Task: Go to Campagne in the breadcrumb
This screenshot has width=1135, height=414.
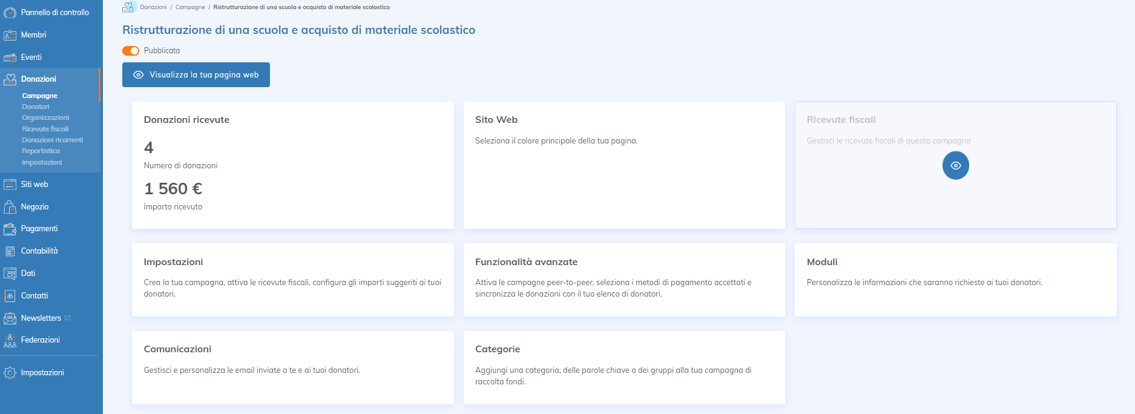Action: pos(190,7)
